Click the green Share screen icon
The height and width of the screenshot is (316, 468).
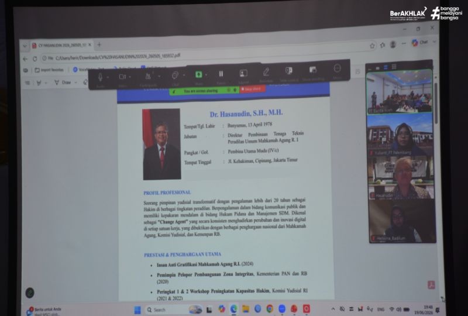199,74
